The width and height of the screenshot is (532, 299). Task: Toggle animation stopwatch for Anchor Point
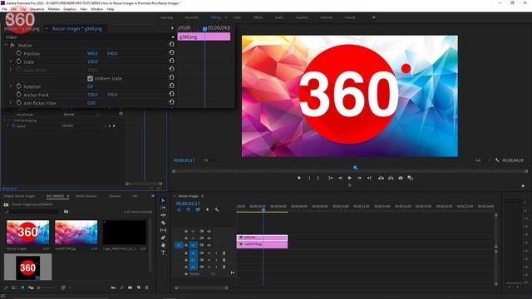tap(18, 94)
